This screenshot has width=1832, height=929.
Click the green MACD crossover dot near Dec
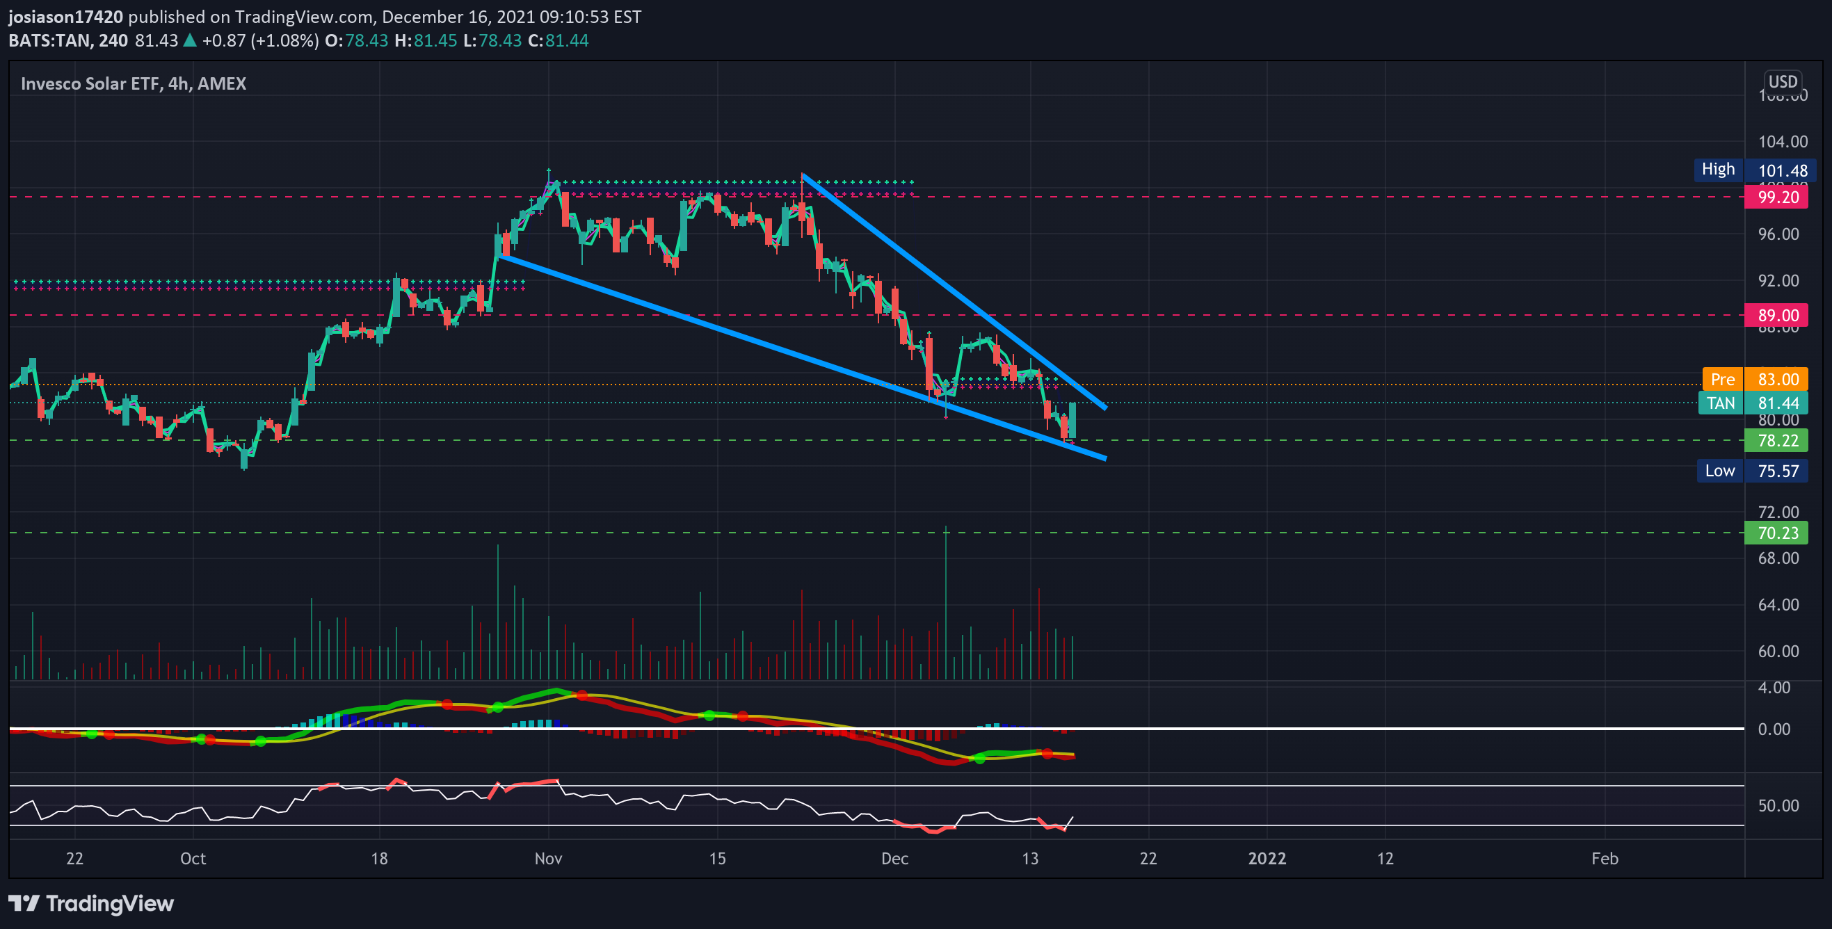[x=979, y=759]
